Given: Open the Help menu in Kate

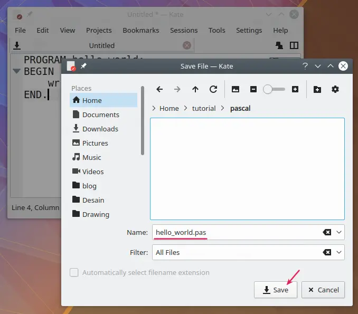Looking at the screenshot, I should coord(280,31).
